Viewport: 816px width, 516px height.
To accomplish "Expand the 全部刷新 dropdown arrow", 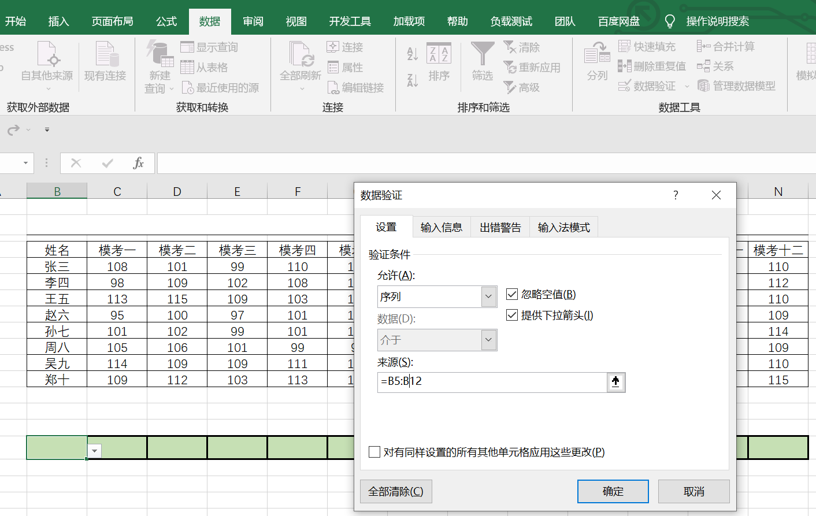I will (x=302, y=88).
